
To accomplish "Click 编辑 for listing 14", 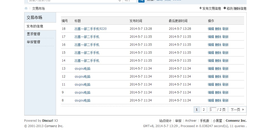I will 211,61.
